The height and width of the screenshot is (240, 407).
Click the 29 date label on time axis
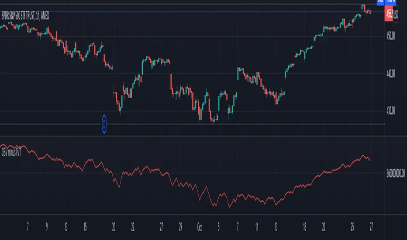pos(180,227)
